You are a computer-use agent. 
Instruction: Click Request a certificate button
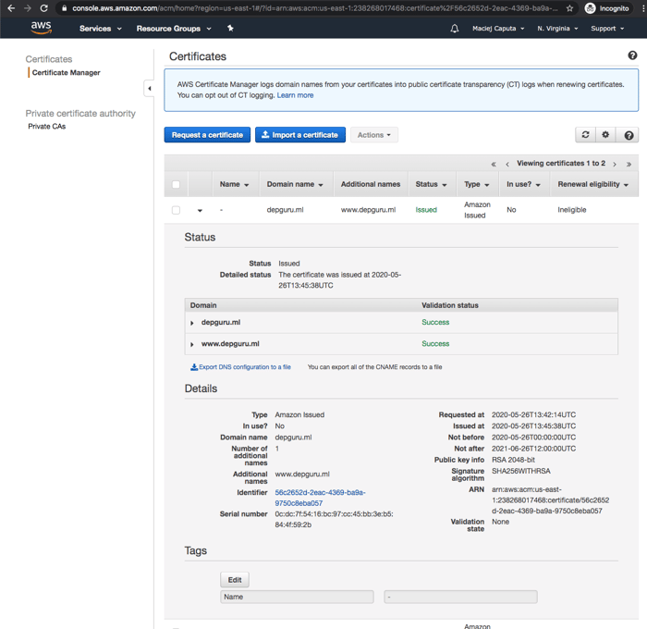point(207,135)
